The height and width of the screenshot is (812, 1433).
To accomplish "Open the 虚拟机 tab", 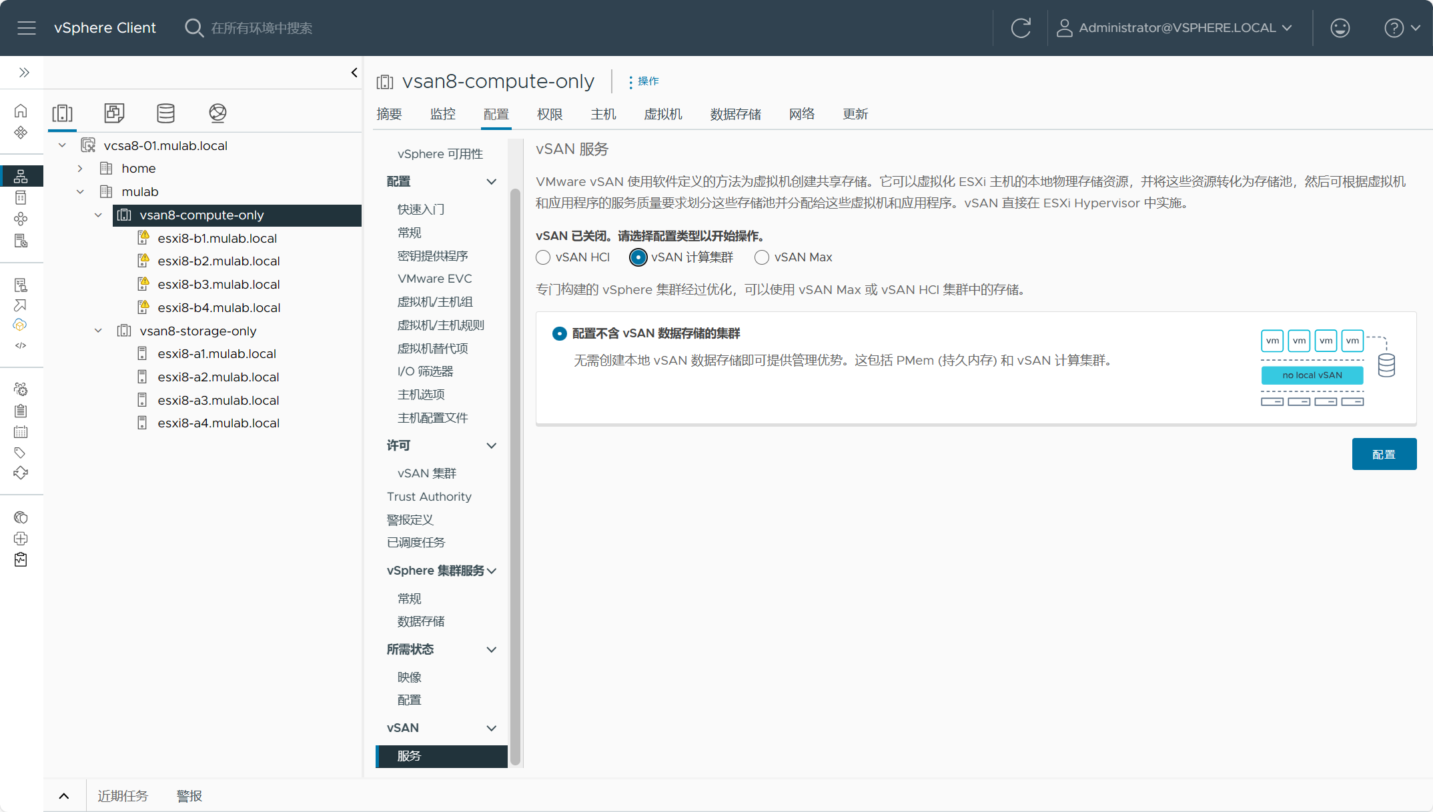I will pos(662,114).
